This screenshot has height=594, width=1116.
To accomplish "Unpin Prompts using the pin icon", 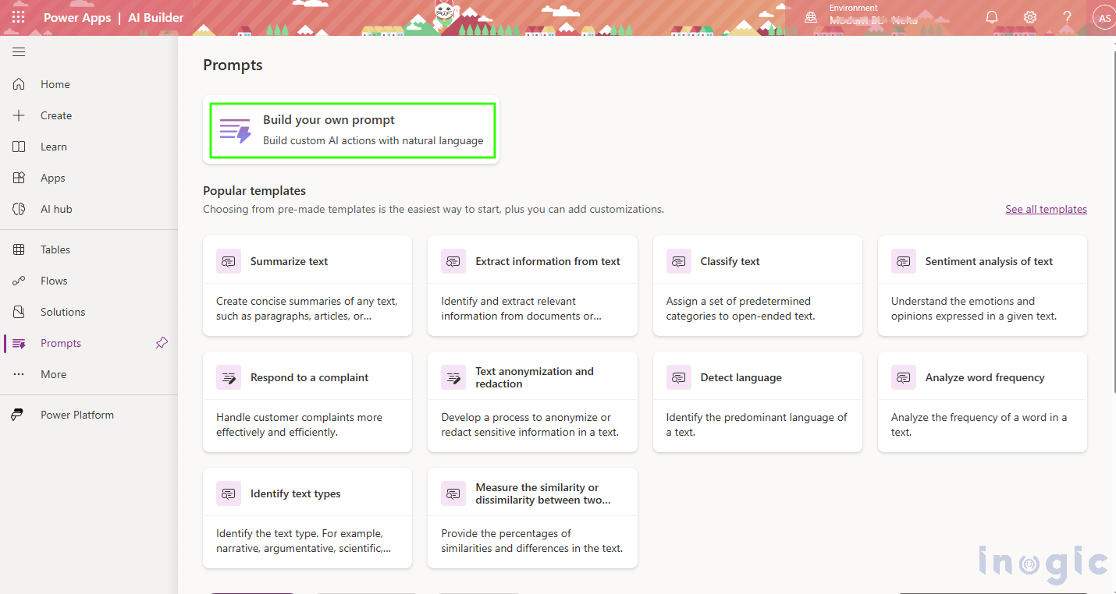I will (x=162, y=343).
